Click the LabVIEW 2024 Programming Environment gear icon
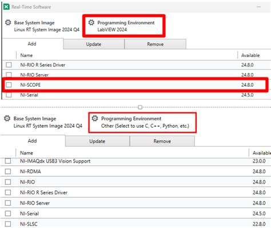 coord(91,22)
